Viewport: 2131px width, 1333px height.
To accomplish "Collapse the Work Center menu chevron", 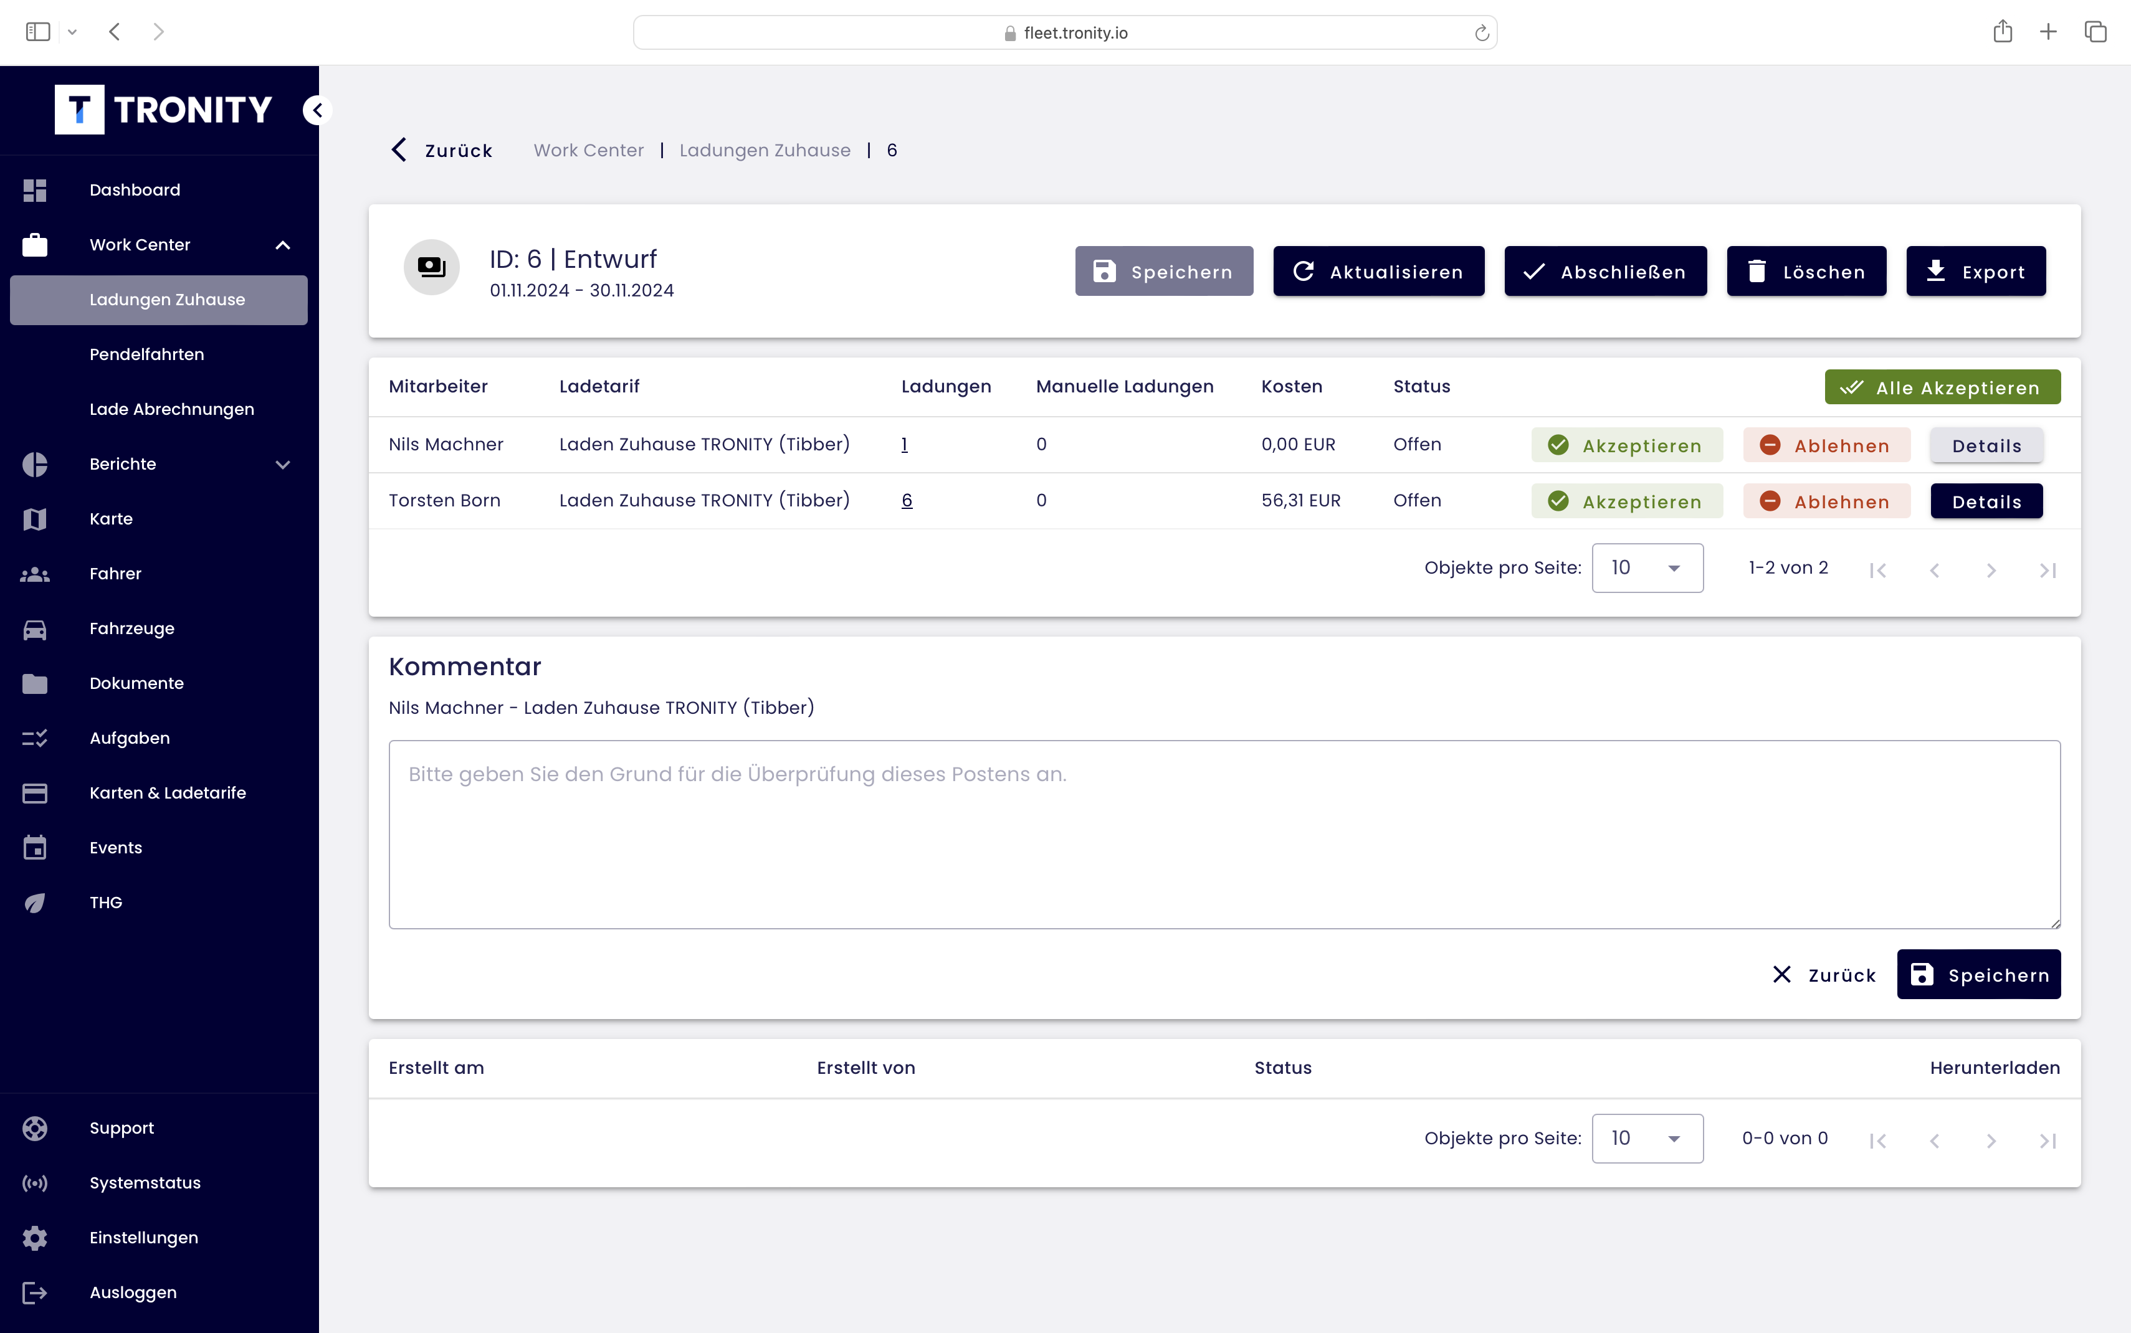I will (x=283, y=245).
